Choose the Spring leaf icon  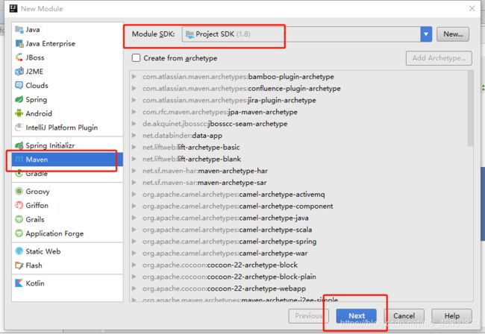pos(19,99)
